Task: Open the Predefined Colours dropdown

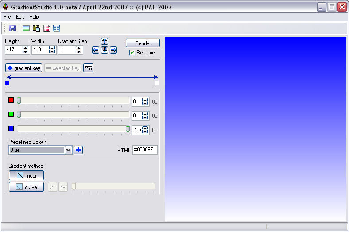Action: click(x=69, y=150)
